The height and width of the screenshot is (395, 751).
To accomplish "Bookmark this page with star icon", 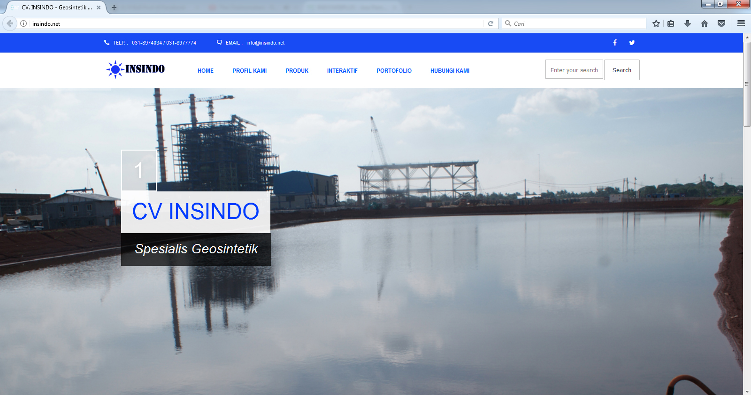I will pos(656,23).
